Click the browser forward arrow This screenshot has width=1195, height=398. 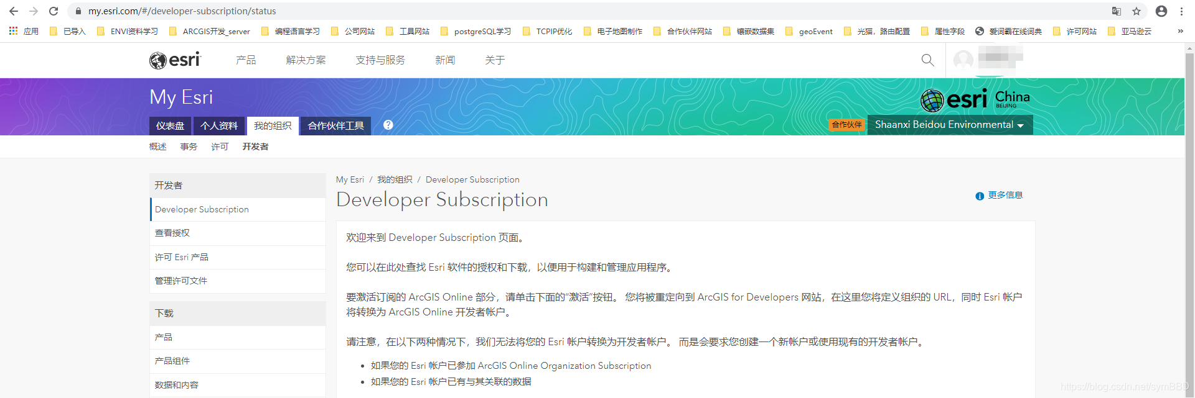(x=34, y=11)
